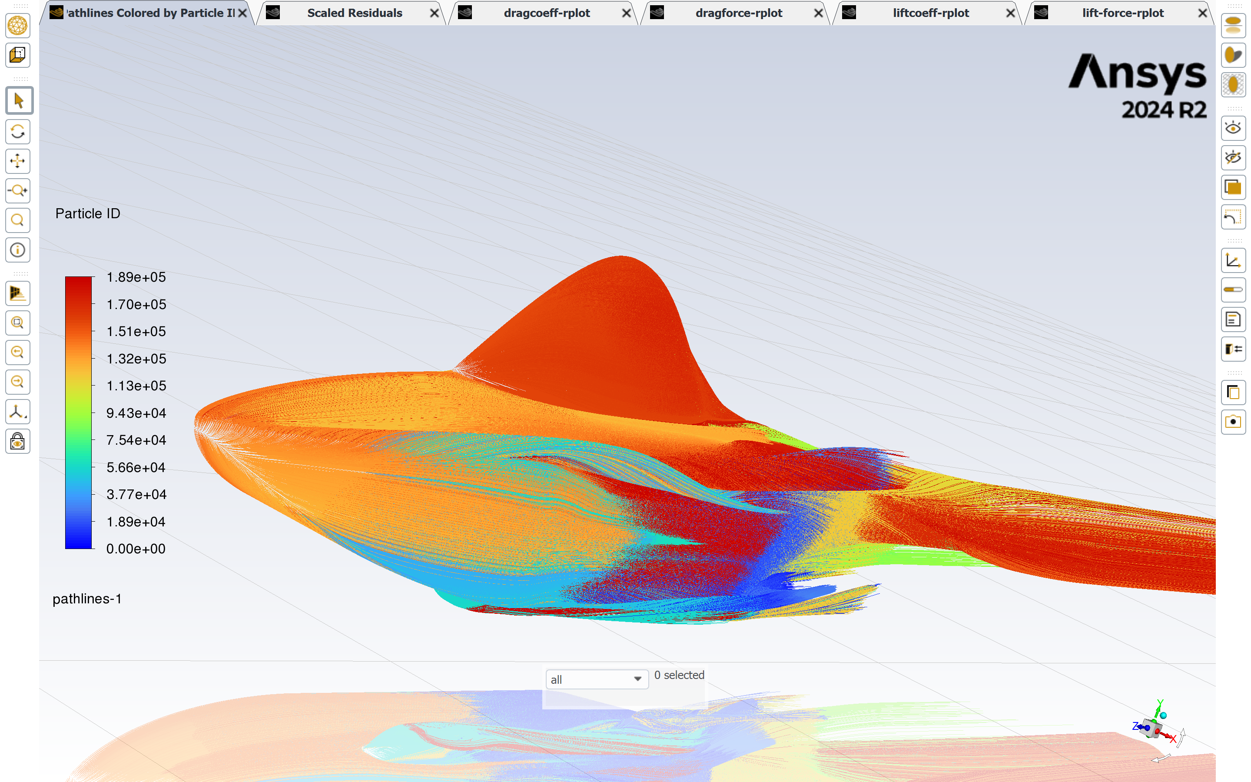Click the overlapping squares surfaces icon
This screenshot has width=1251, height=782.
(1233, 187)
